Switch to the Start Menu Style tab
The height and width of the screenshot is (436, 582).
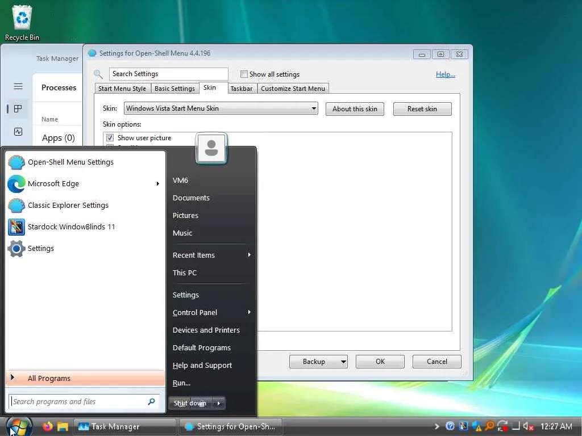122,89
